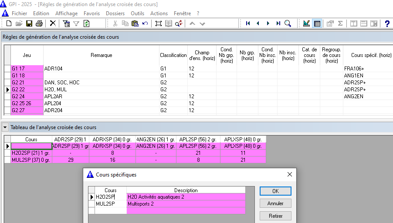The image size is (393, 223).
Task: Click the Undo arrow icon
Action: (x=145, y=23)
